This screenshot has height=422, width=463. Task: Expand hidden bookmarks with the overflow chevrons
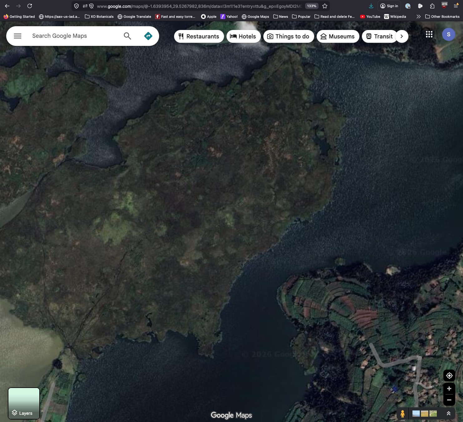coord(418,17)
